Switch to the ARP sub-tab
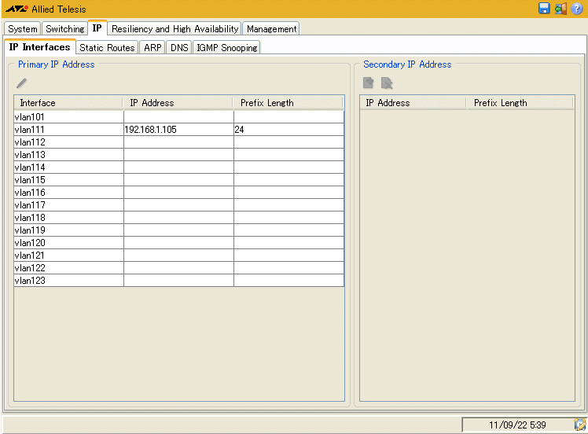The height and width of the screenshot is (434, 588). [153, 48]
